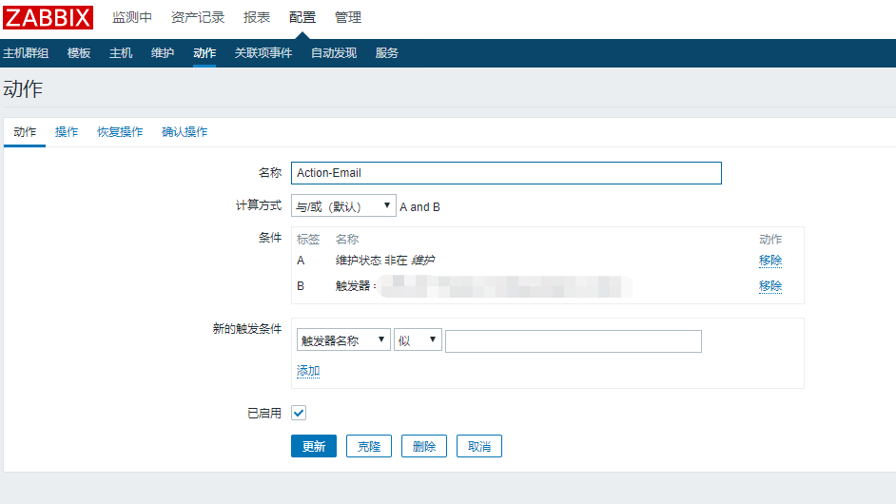
Task: Click the ZABBIX logo
Action: coord(49,17)
